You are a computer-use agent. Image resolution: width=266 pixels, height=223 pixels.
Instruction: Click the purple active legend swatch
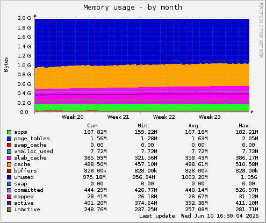tap(9, 203)
